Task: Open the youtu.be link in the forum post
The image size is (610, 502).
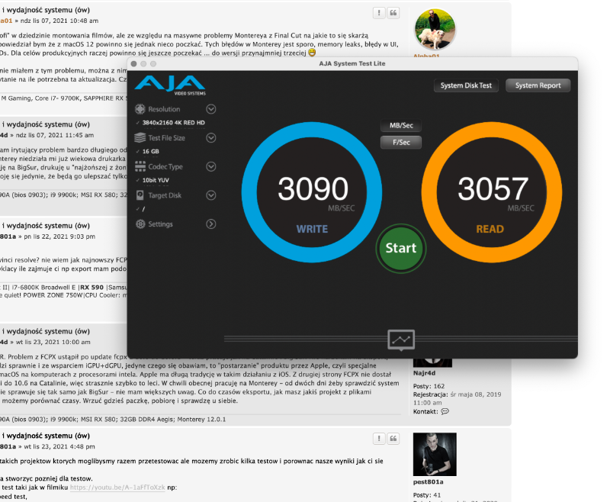Action: tap(117, 488)
